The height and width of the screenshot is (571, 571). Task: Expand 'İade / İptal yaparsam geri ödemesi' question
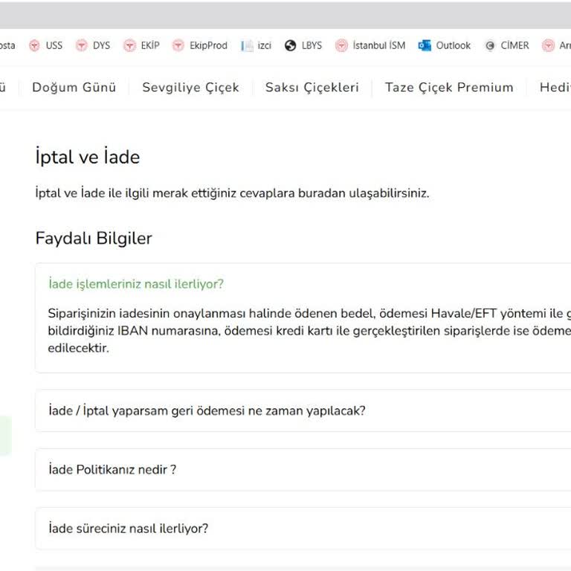click(303, 410)
